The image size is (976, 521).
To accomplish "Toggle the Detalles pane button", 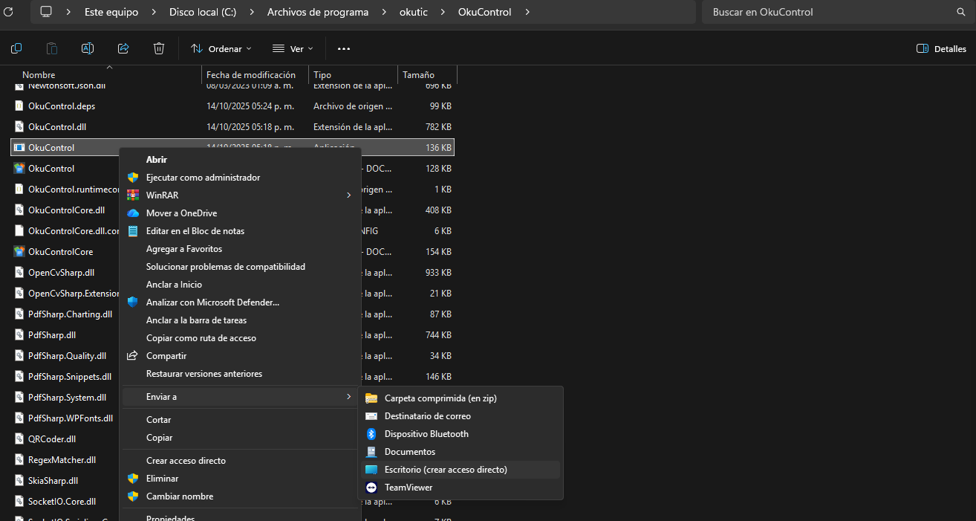I will [941, 48].
